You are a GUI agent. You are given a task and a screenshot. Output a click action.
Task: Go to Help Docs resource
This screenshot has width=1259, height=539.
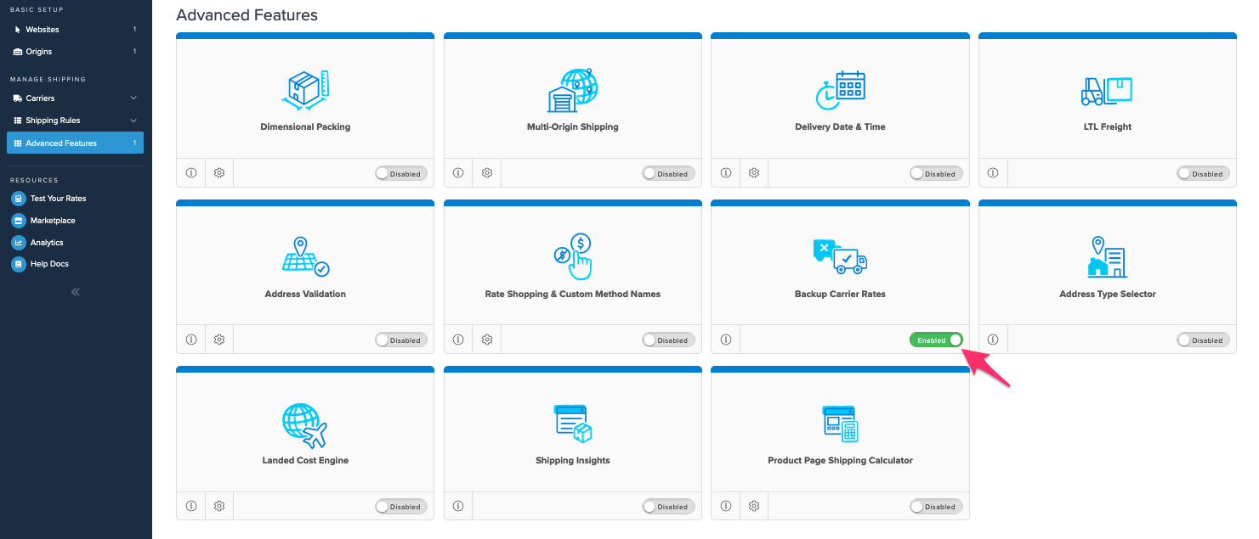(x=49, y=264)
